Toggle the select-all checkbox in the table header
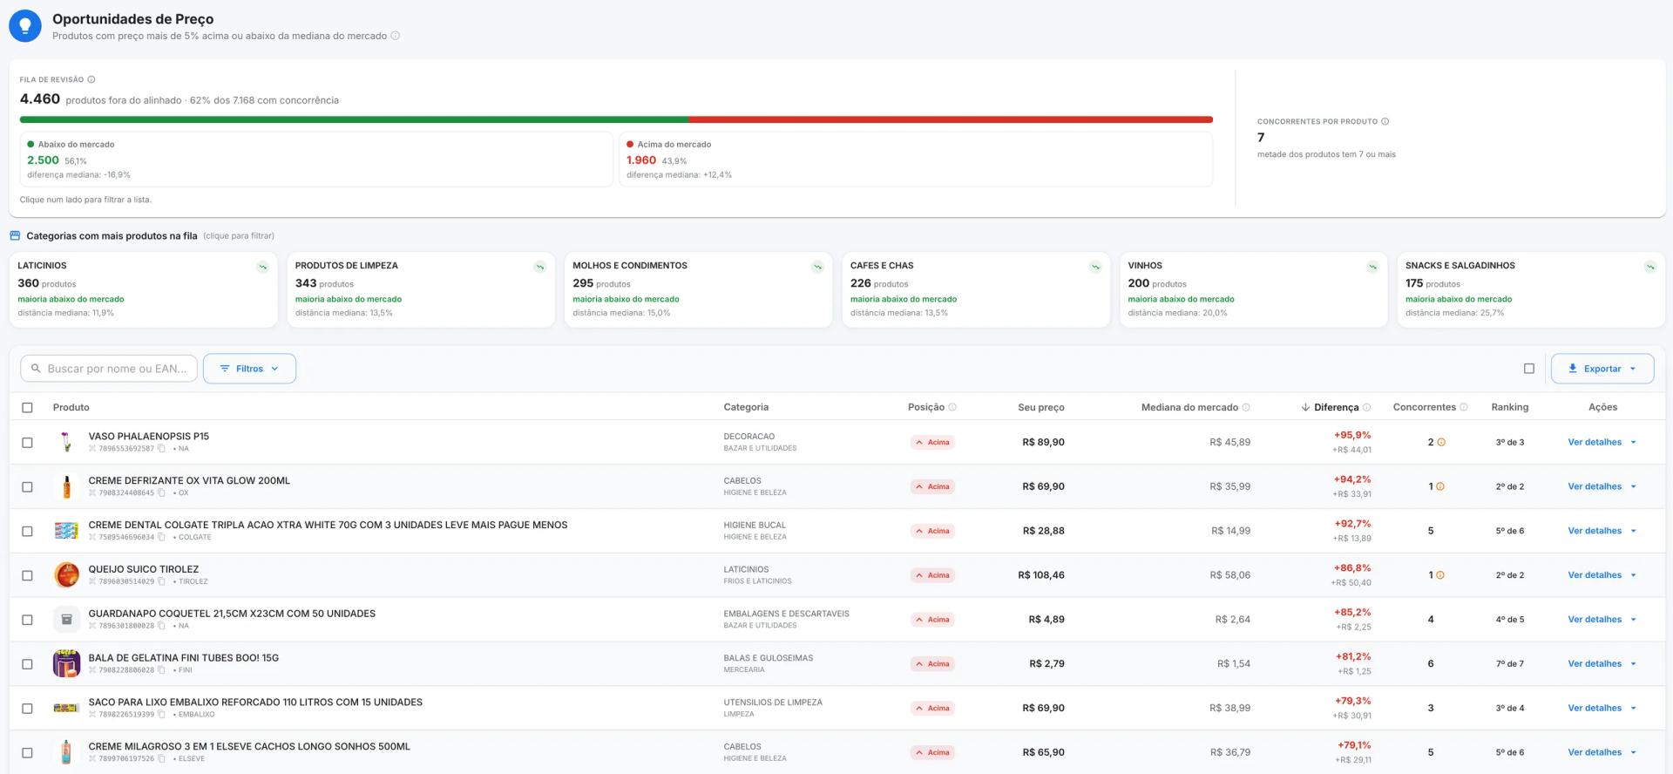The width and height of the screenshot is (1673, 774). click(27, 407)
